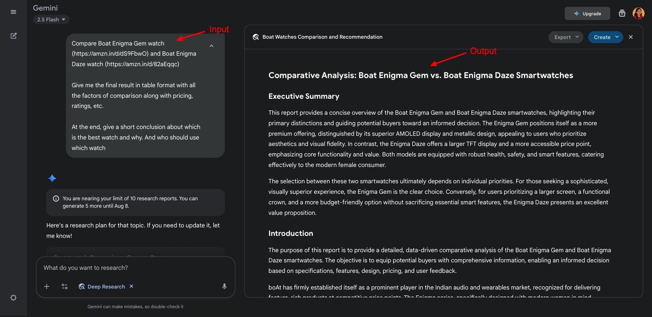The width and height of the screenshot is (652, 317).
Task: Expand the Export dropdown menu
Action: (x=566, y=37)
